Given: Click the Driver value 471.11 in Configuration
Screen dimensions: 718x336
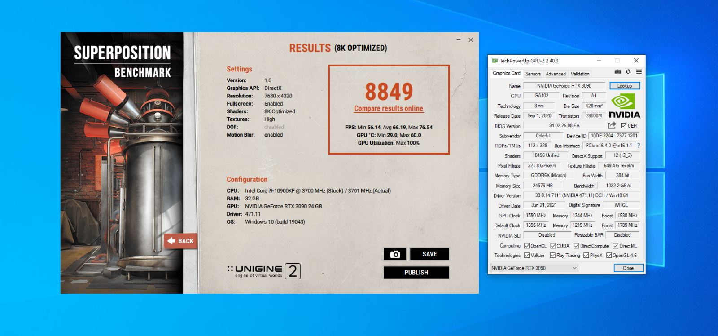Looking at the screenshot, I should (253, 214).
